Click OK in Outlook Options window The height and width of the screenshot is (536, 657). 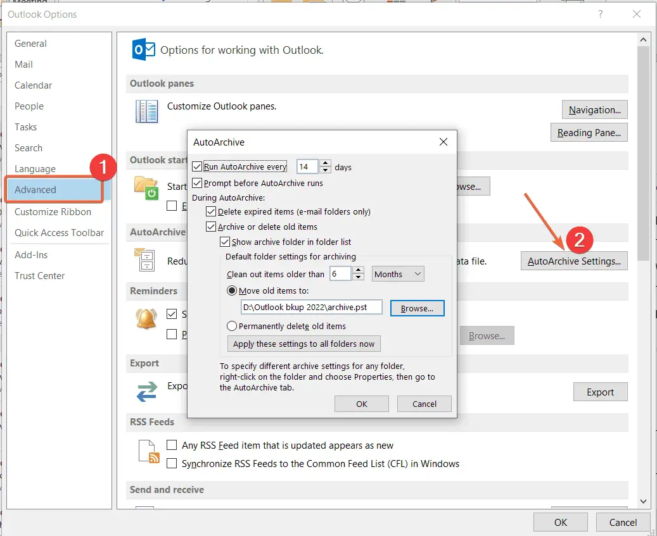coord(560,522)
